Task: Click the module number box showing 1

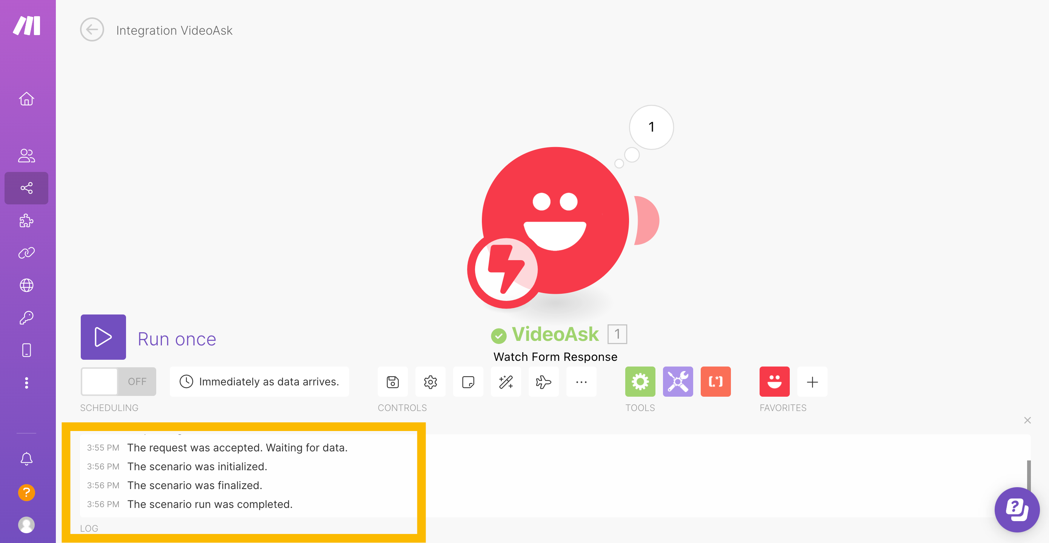Action: pyautogui.click(x=617, y=334)
